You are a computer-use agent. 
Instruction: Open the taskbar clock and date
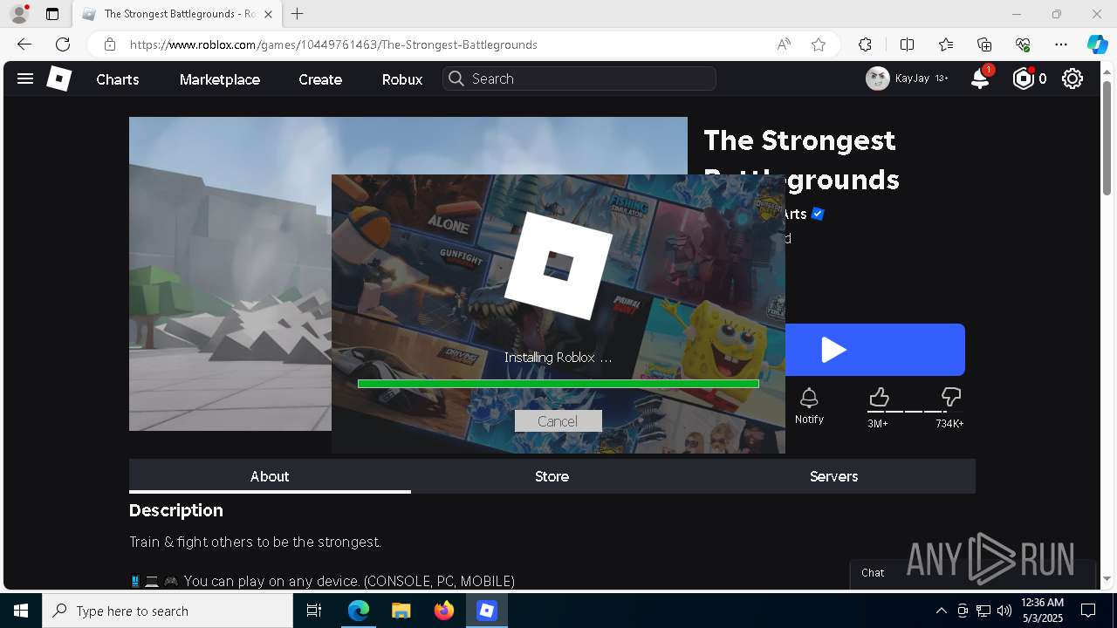(x=1042, y=611)
